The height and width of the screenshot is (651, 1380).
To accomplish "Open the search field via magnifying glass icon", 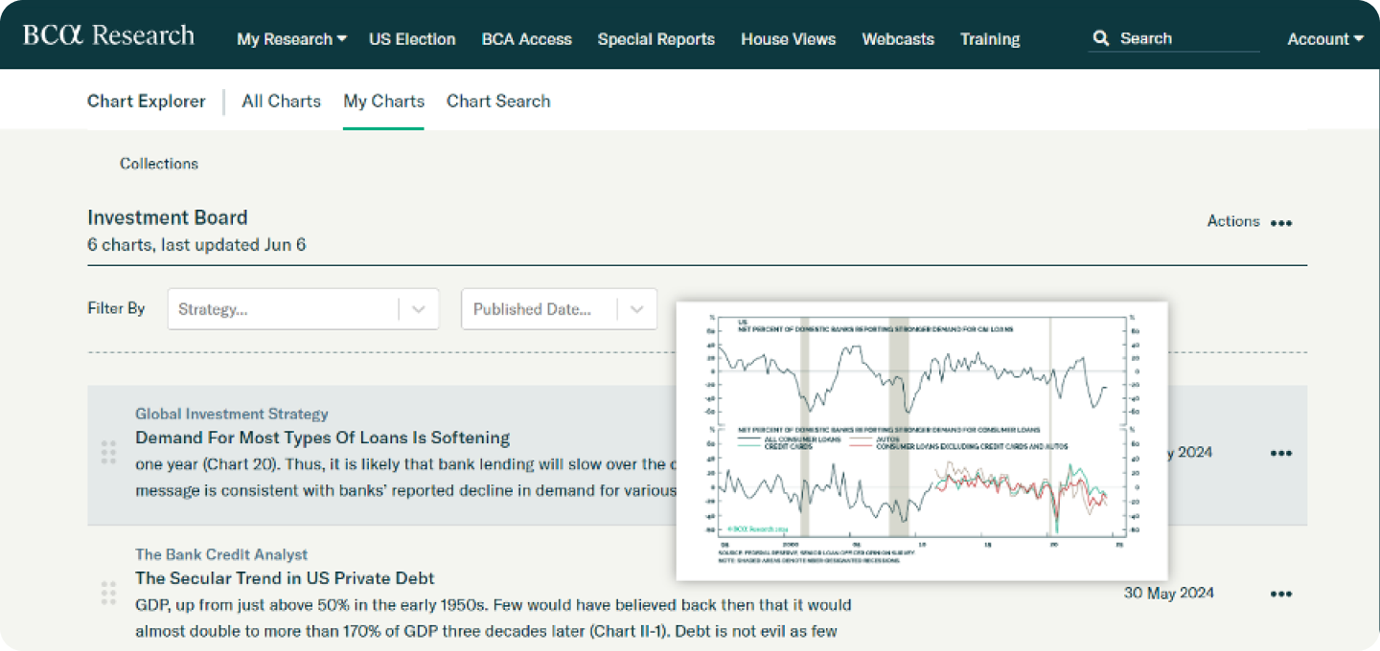I will click(1101, 37).
